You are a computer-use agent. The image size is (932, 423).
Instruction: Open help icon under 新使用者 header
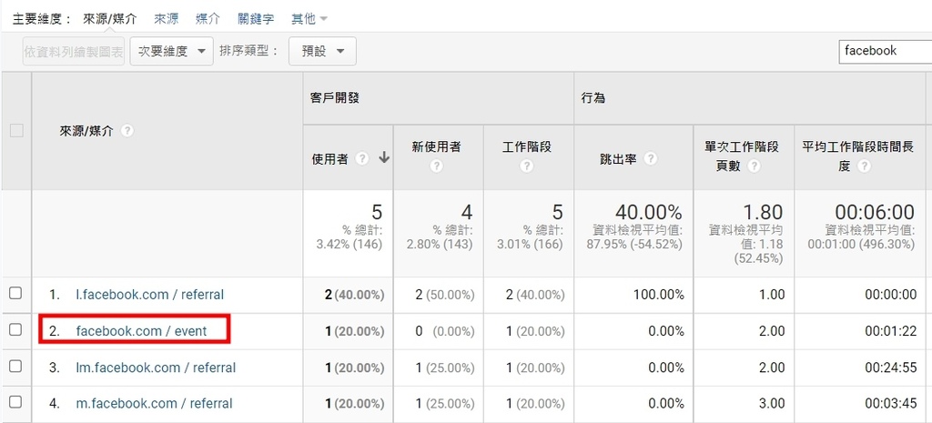coord(437,167)
